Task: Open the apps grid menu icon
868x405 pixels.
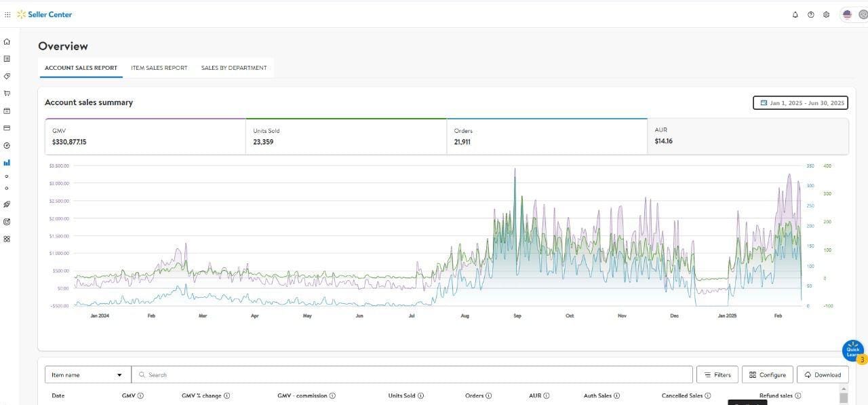Action: [x=7, y=14]
